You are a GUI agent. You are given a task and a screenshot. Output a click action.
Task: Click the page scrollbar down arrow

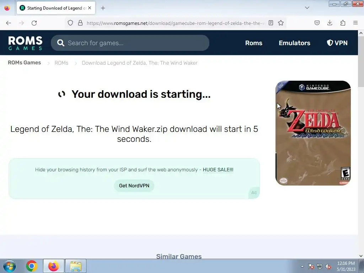point(361,256)
